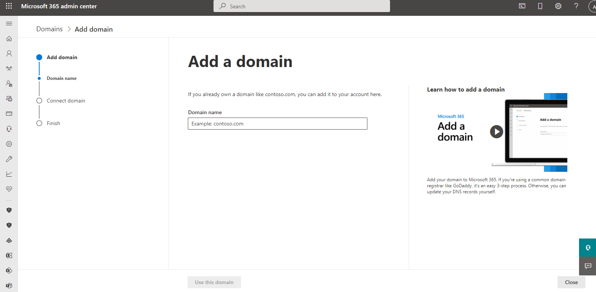Open Resources sidebar icon
This screenshot has height=292, width=596.
point(9,99)
